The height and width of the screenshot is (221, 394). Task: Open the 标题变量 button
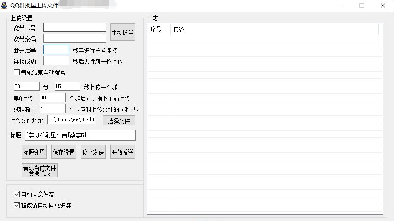pos(34,152)
